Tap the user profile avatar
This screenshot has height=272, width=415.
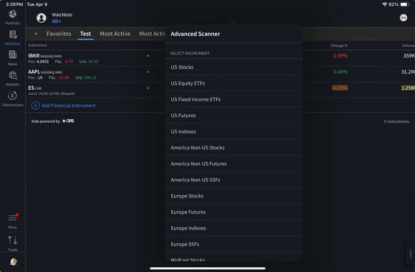[x=41, y=18]
